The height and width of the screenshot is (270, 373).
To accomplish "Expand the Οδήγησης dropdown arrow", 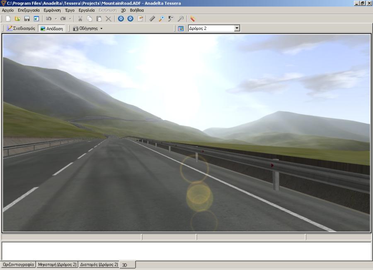I will (x=102, y=29).
